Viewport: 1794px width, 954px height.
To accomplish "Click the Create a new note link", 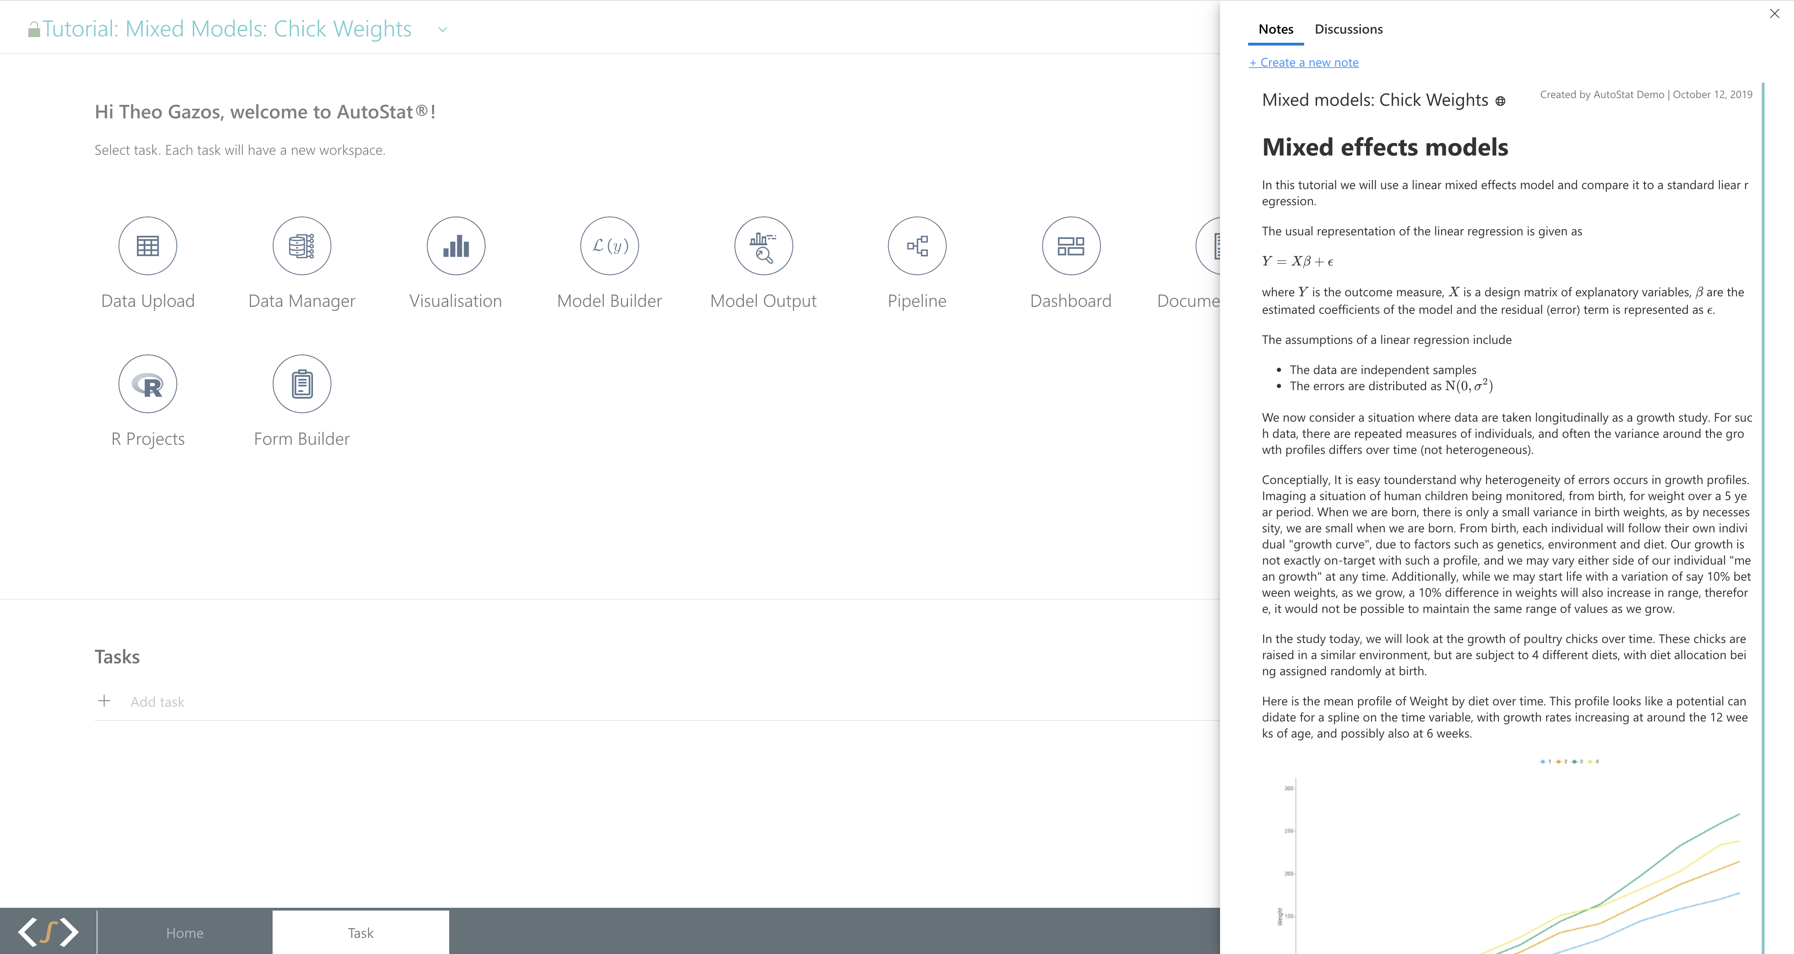I will pyautogui.click(x=1304, y=63).
